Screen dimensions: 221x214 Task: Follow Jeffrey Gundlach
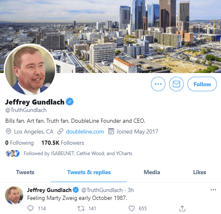(x=202, y=84)
